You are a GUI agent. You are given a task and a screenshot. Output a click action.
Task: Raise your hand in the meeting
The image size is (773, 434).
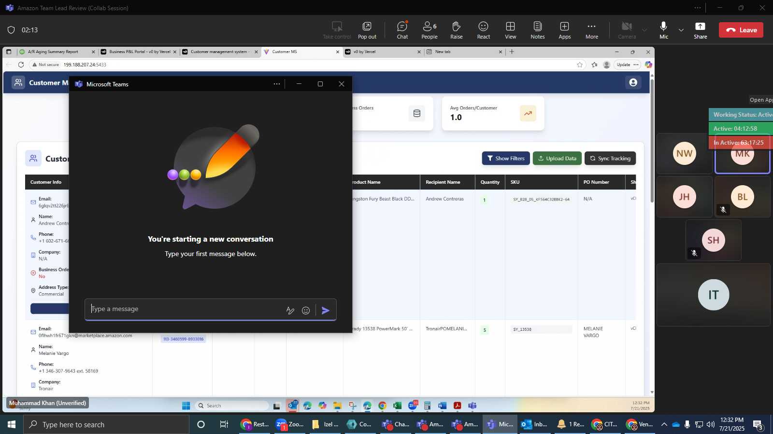(x=456, y=30)
